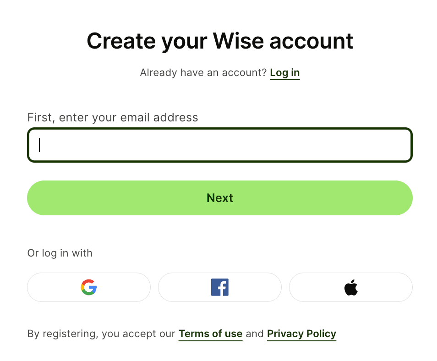This screenshot has height=361, width=437.
Task: Submit the email with the Next button
Action: coord(220,198)
